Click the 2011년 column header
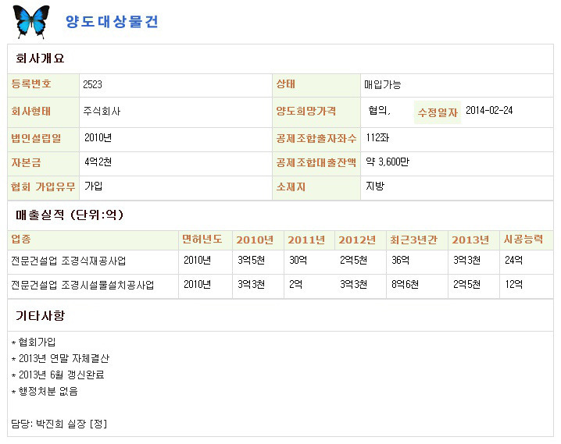 point(306,240)
